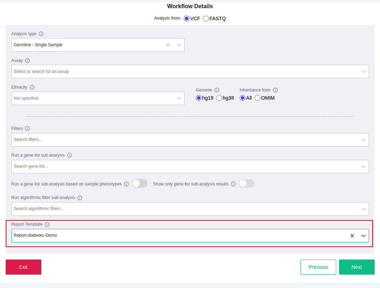Click the Ethnicity info icon
The width and height of the screenshot is (380, 288).
[x=32, y=87]
